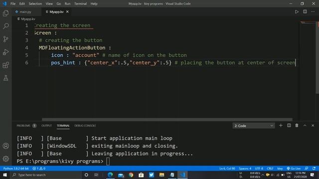Change CRLF end of line sequence
The width and height of the screenshot is (319, 179).
pos(270,169)
